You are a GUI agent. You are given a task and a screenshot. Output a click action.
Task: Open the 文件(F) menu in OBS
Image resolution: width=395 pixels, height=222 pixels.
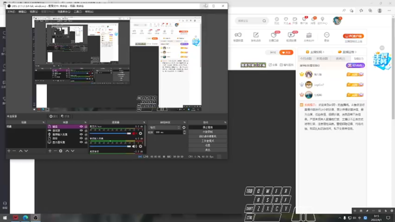11,11
